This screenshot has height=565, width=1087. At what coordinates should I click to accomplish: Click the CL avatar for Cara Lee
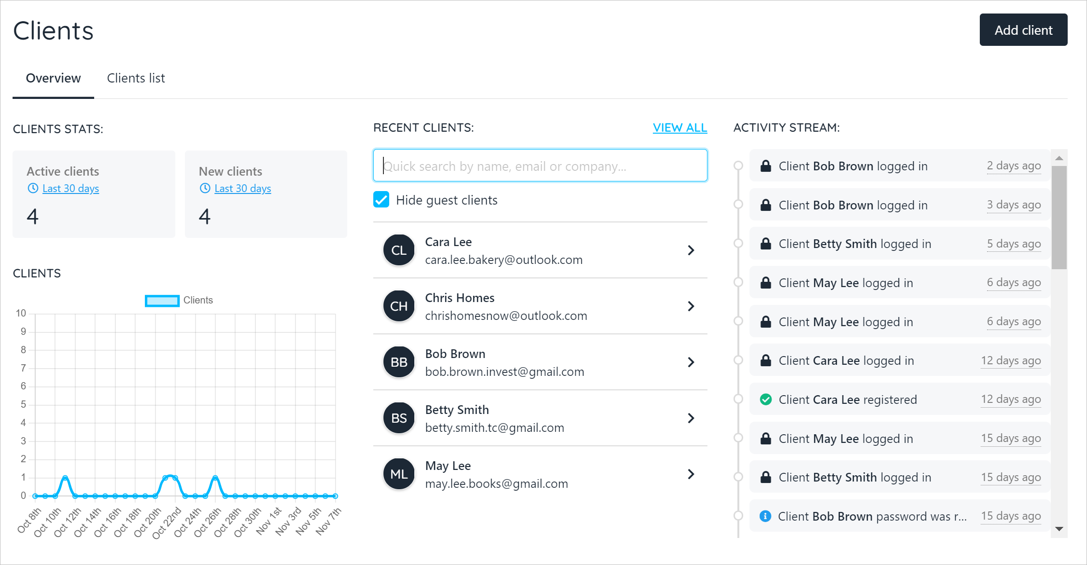coord(398,250)
